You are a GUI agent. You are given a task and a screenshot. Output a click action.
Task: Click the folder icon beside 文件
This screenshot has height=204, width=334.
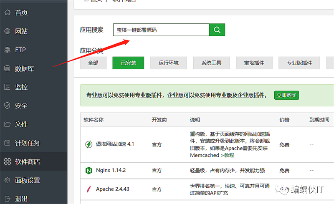tap(7, 124)
